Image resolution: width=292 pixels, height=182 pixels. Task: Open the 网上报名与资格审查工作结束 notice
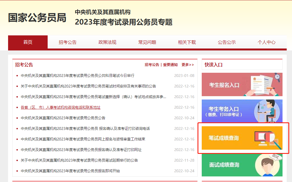83,139
